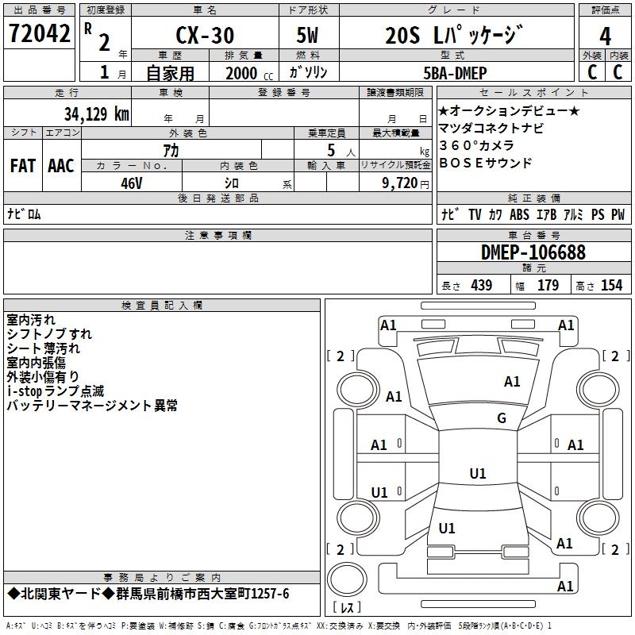Click fuel type ガソリン
The height and width of the screenshot is (635, 635).
coord(308,72)
